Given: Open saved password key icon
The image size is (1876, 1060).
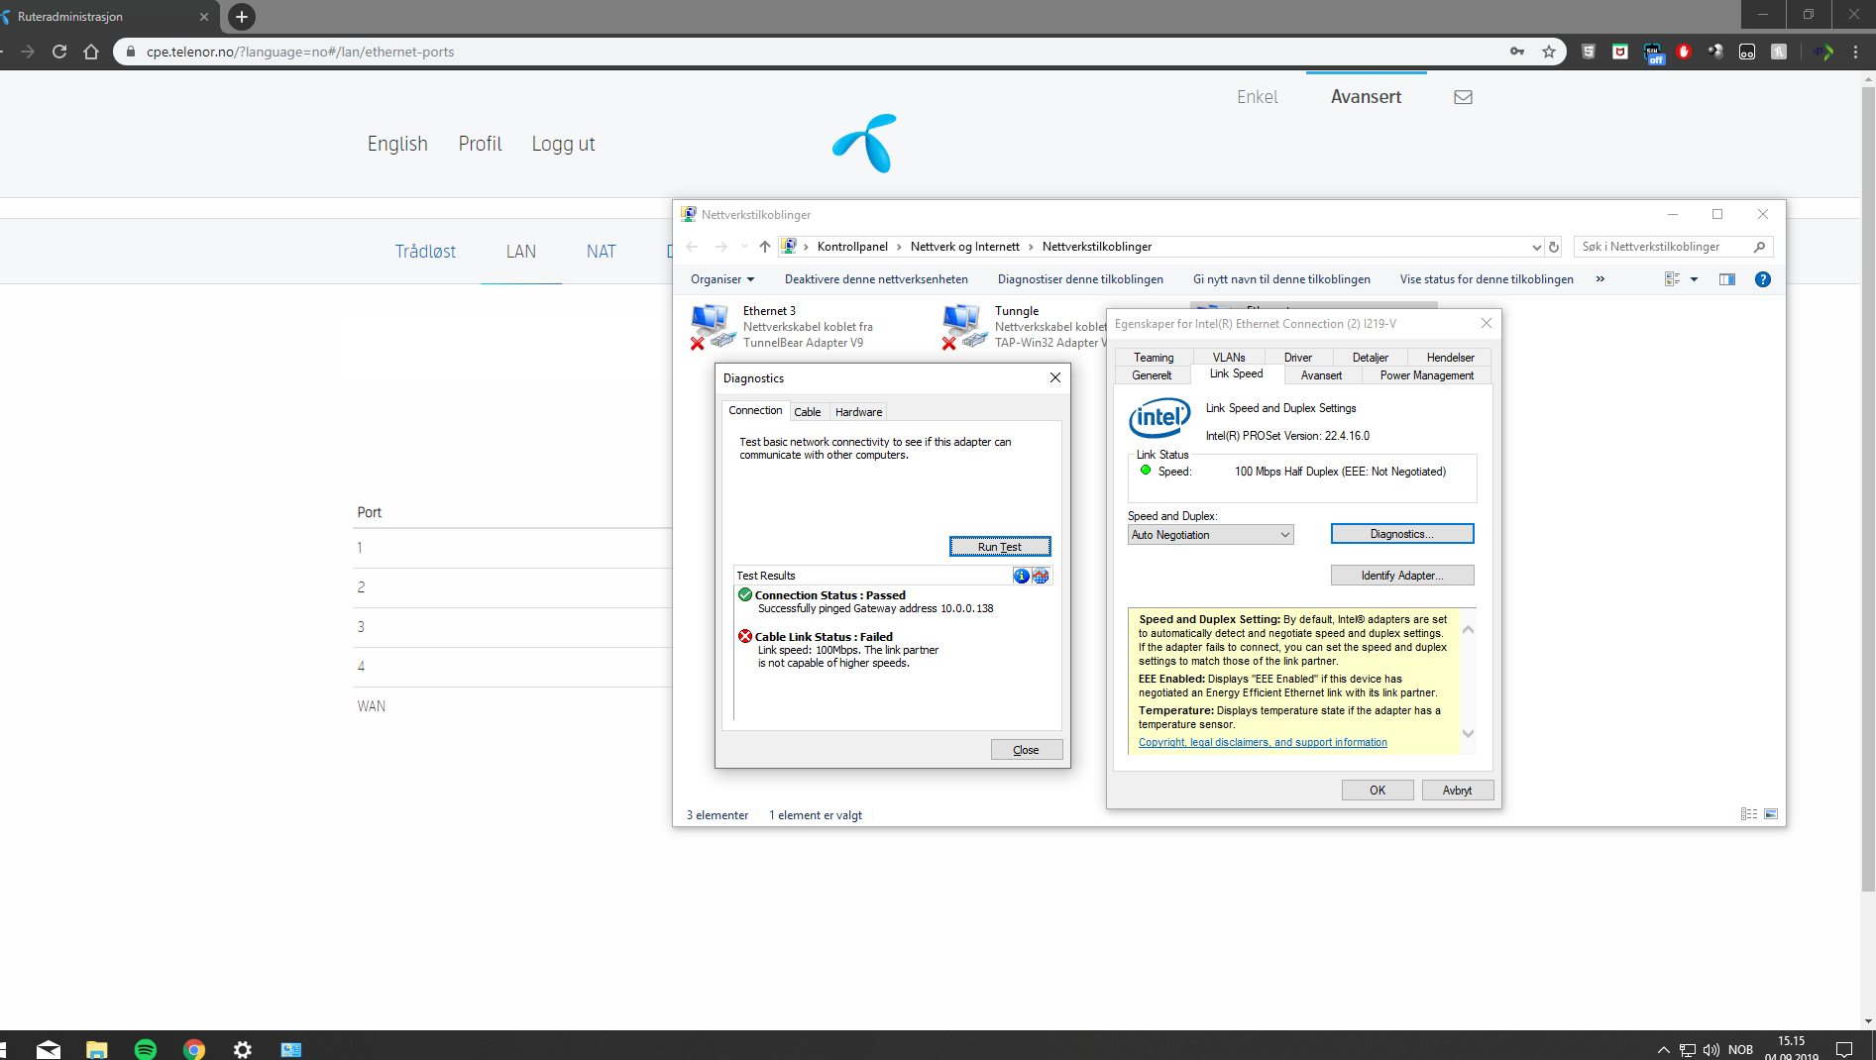Looking at the screenshot, I should pos(1517,52).
